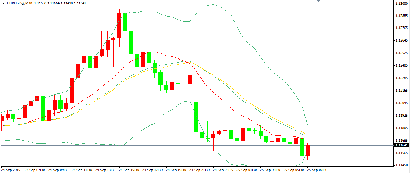410x195 pixels.
Task: Click the 24 Sep 2015 time label
Action: (11, 170)
